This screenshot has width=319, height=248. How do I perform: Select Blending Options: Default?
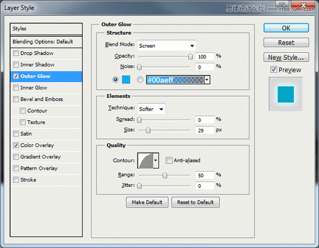point(47,42)
